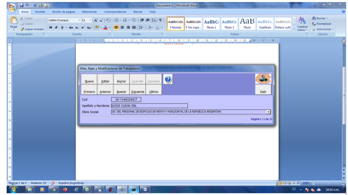Click the Office button logo
The image size is (348, 195).
click(x=12, y=8)
